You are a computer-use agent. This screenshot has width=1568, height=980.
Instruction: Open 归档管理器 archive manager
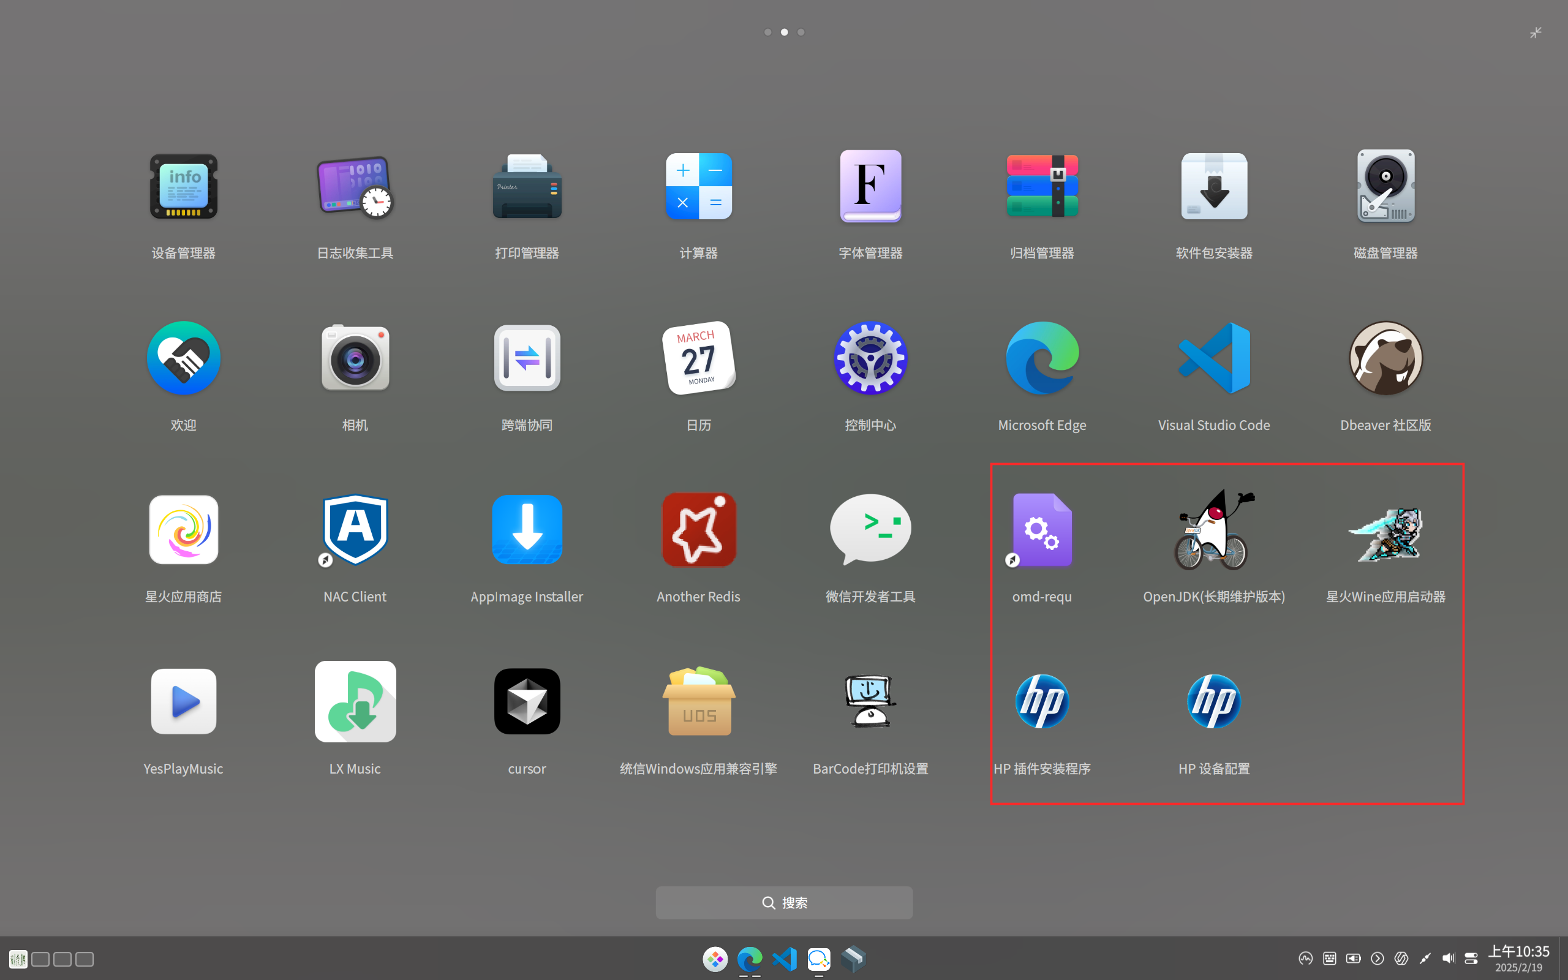(x=1042, y=187)
